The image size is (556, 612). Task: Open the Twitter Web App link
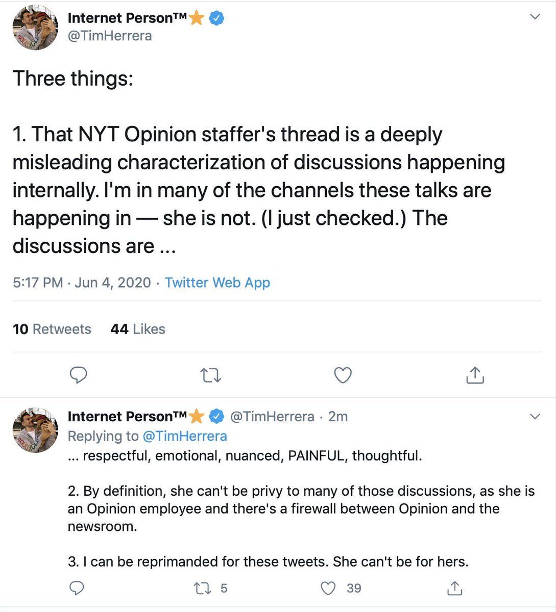click(217, 283)
